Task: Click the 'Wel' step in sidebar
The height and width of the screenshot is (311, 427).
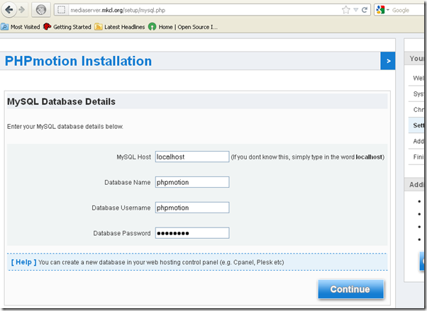Action: coord(418,78)
